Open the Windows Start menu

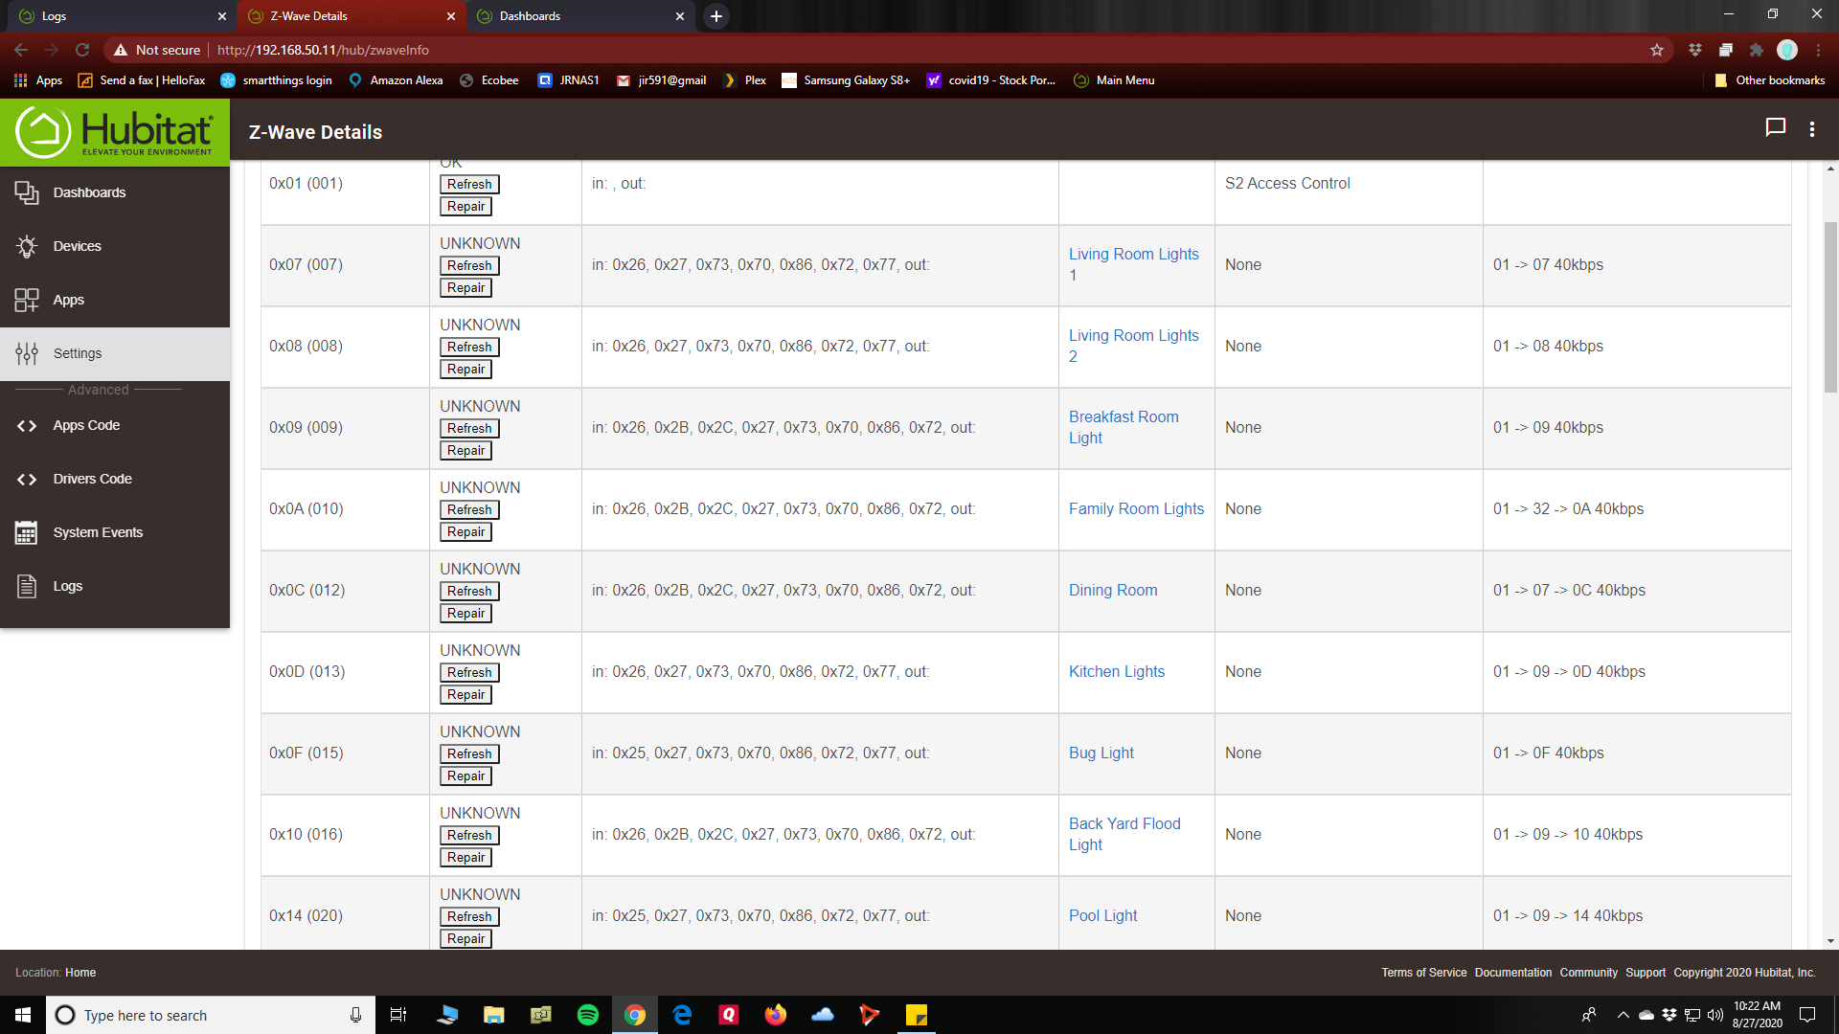tap(23, 1015)
